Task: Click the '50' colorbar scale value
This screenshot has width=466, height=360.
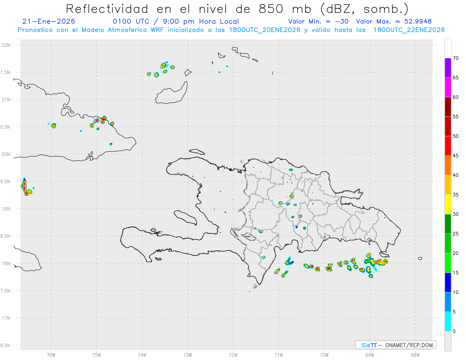Action: (x=456, y=136)
